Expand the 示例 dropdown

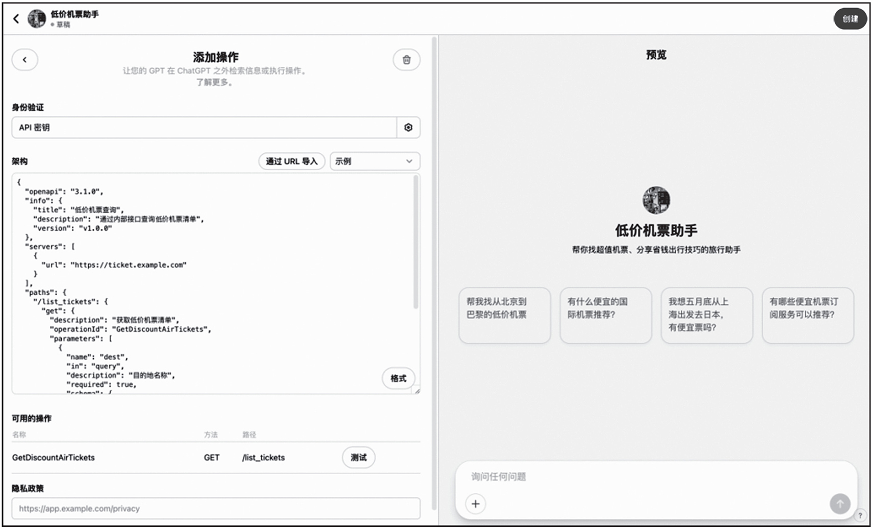point(375,161)
